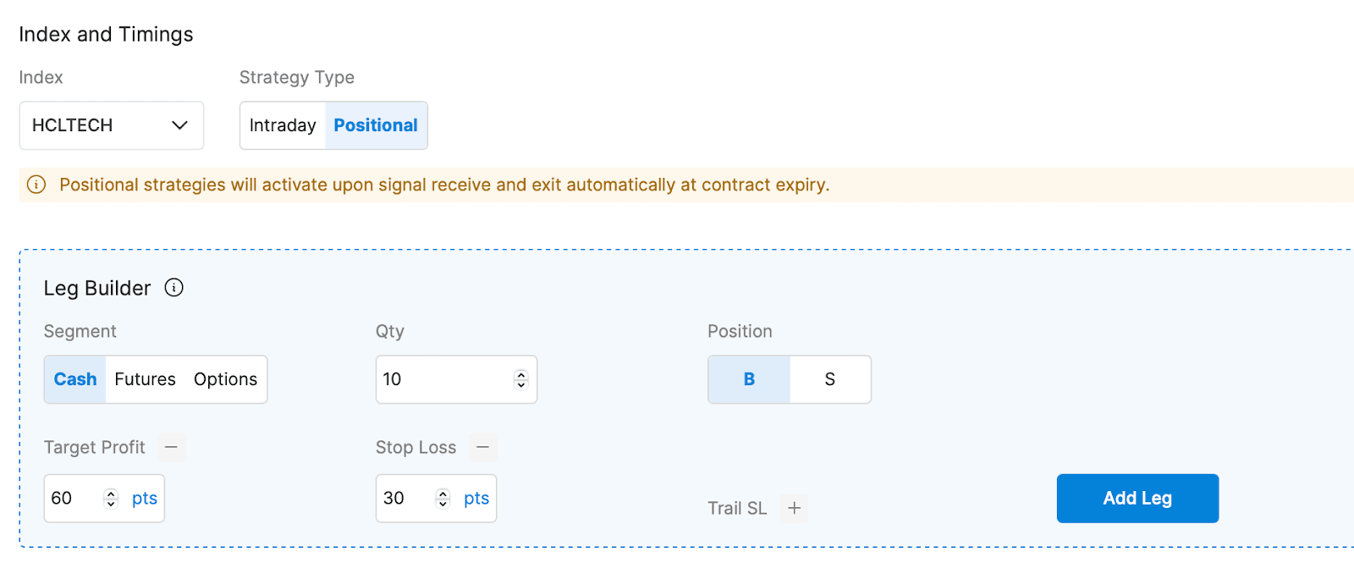Switch segment to Futures
The height and width of the screenshot is (563, 1354).
(x=145, y=379)
